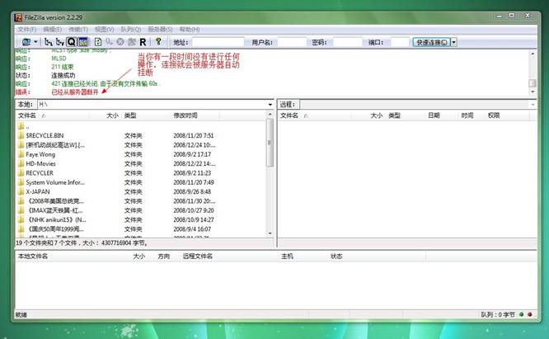The image size is (549, 339).
Task: Click the red status indicator light
Action: click(x=530, y=314)
